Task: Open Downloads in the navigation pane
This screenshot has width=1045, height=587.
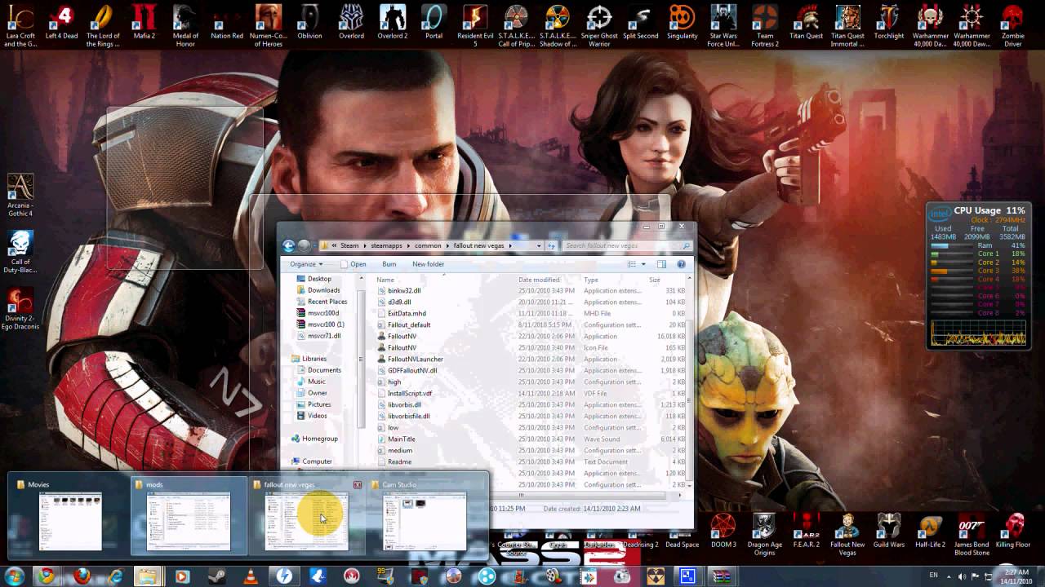Action: 318,290
